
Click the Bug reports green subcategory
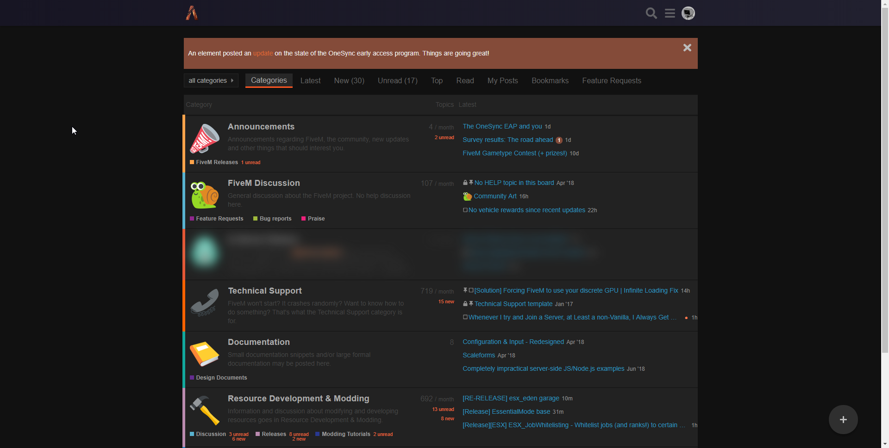coord(275,219)
